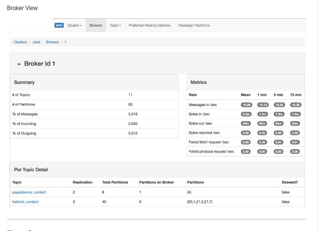Click the Skewed? column header
This screenshot has width=321, height=231.
point(290,182)
